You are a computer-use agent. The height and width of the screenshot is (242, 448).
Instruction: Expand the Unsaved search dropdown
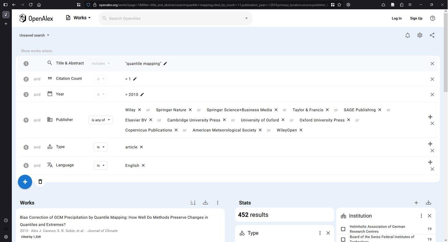click(x=34, y=35)
